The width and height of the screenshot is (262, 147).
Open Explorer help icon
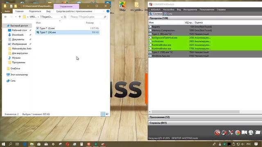pos(108,11)
